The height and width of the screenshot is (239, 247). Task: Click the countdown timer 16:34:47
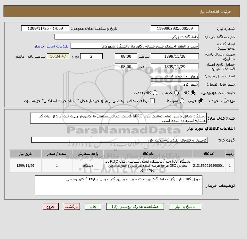click(58, 56)
